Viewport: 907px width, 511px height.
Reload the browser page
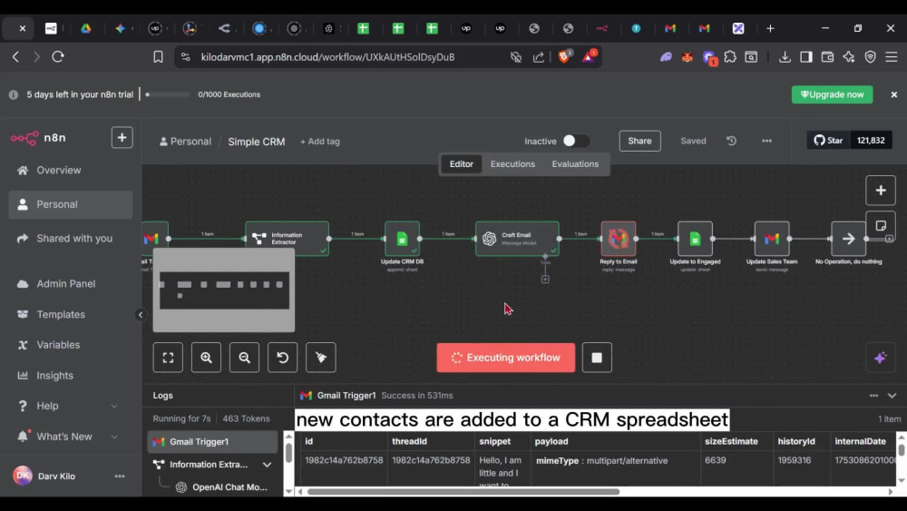pyautogui.click(x=58, y=56)
